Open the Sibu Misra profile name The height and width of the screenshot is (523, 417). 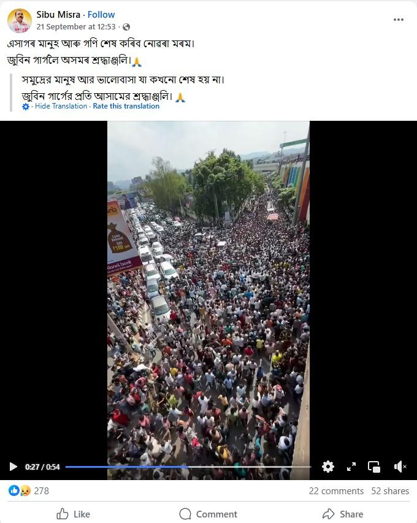(x=58, y=15)
